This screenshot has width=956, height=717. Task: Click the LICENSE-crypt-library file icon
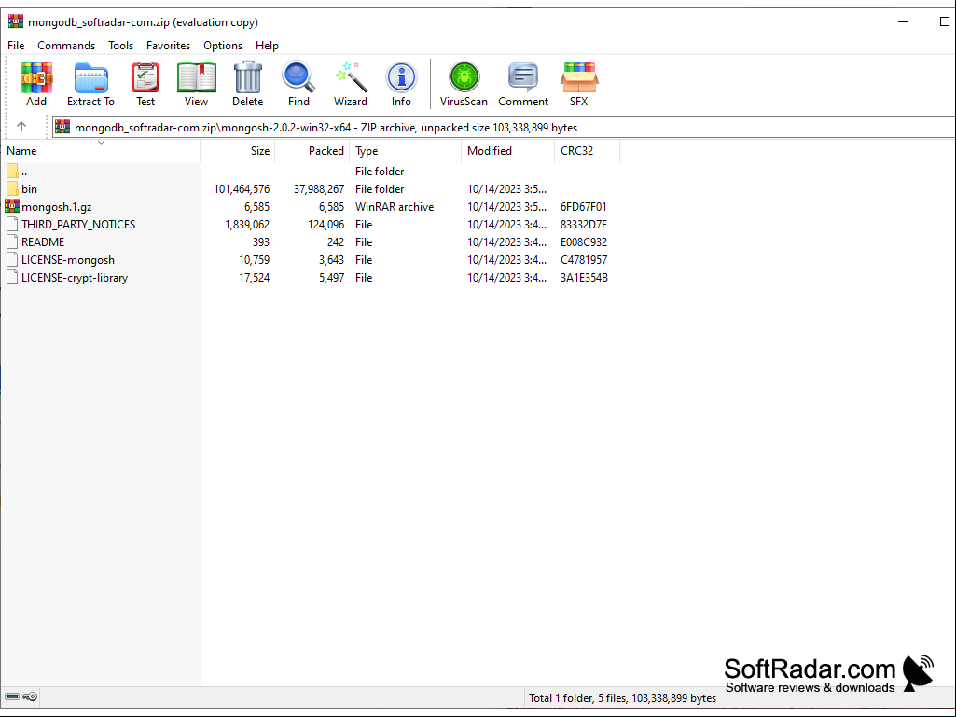click(x=12, y=278)
